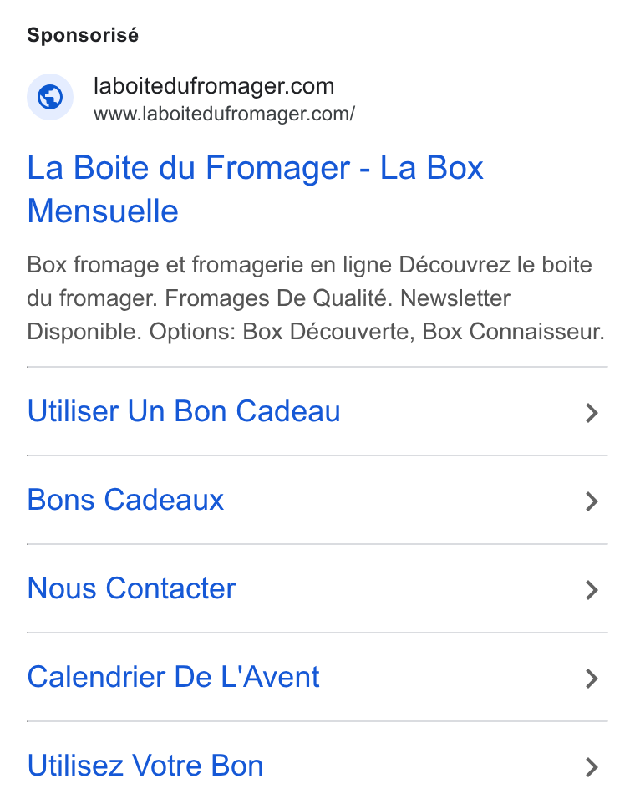635x809 pixels.
Task: Click the word Mensuelle in the ad headline
Action: tap(103, 211)
